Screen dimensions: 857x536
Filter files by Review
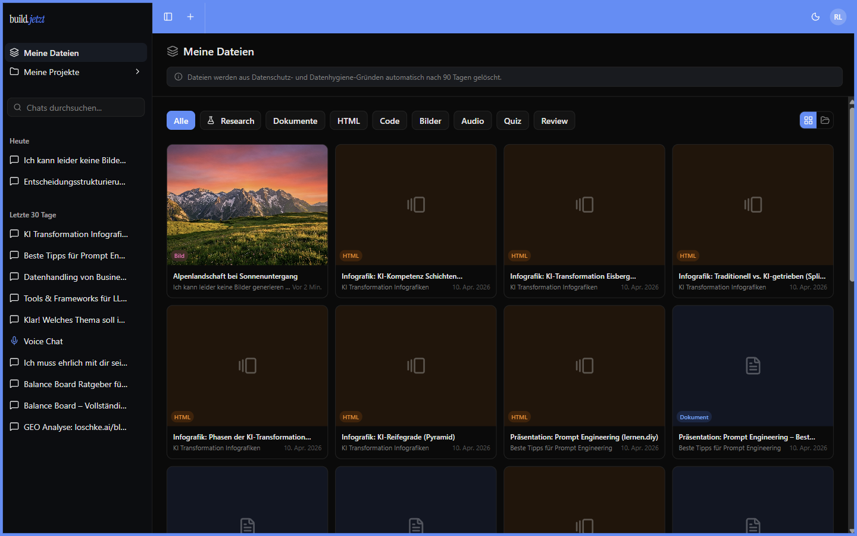[x=554, y=120]
